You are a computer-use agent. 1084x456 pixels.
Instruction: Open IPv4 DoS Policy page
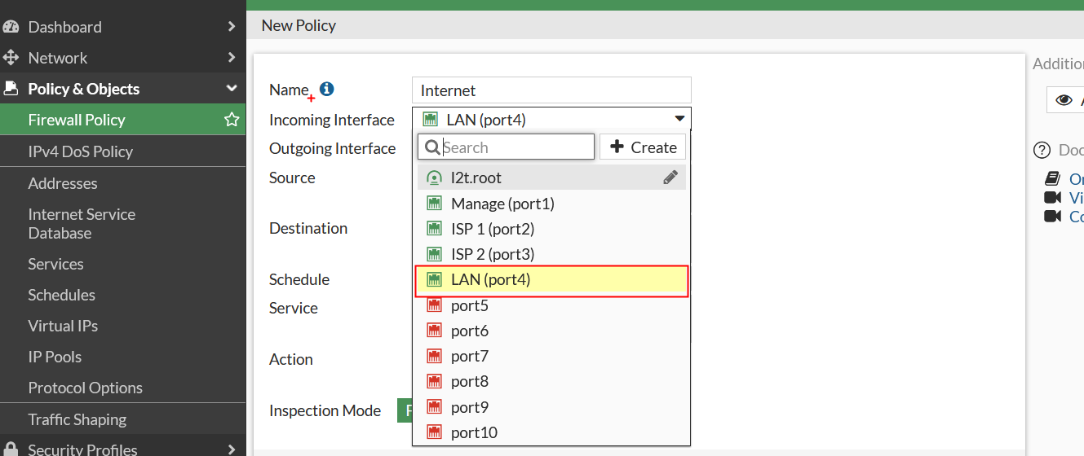[x=80, y=151]
